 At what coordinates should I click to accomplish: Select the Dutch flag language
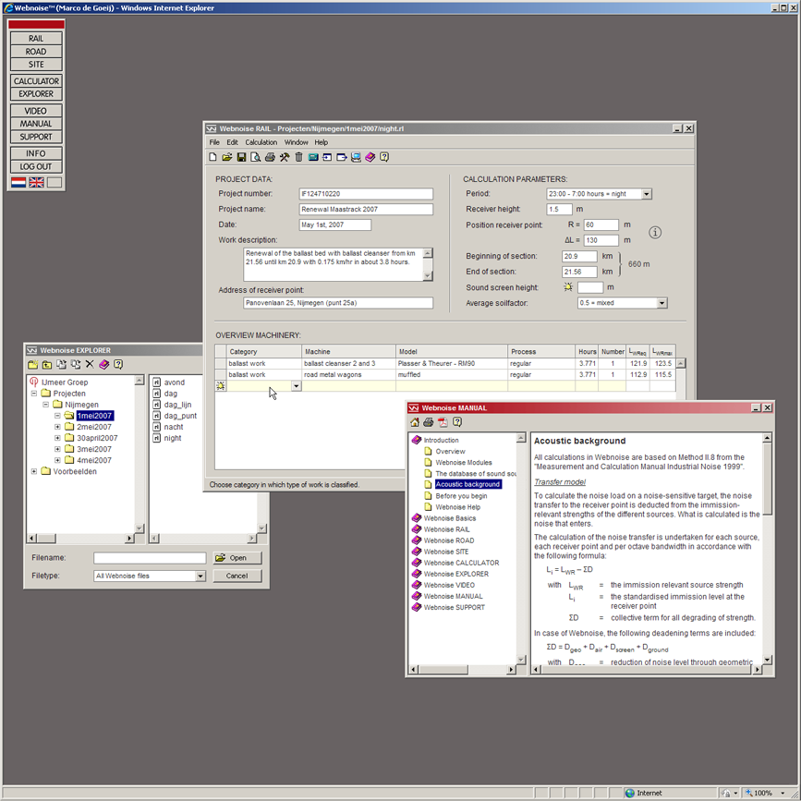18,182
